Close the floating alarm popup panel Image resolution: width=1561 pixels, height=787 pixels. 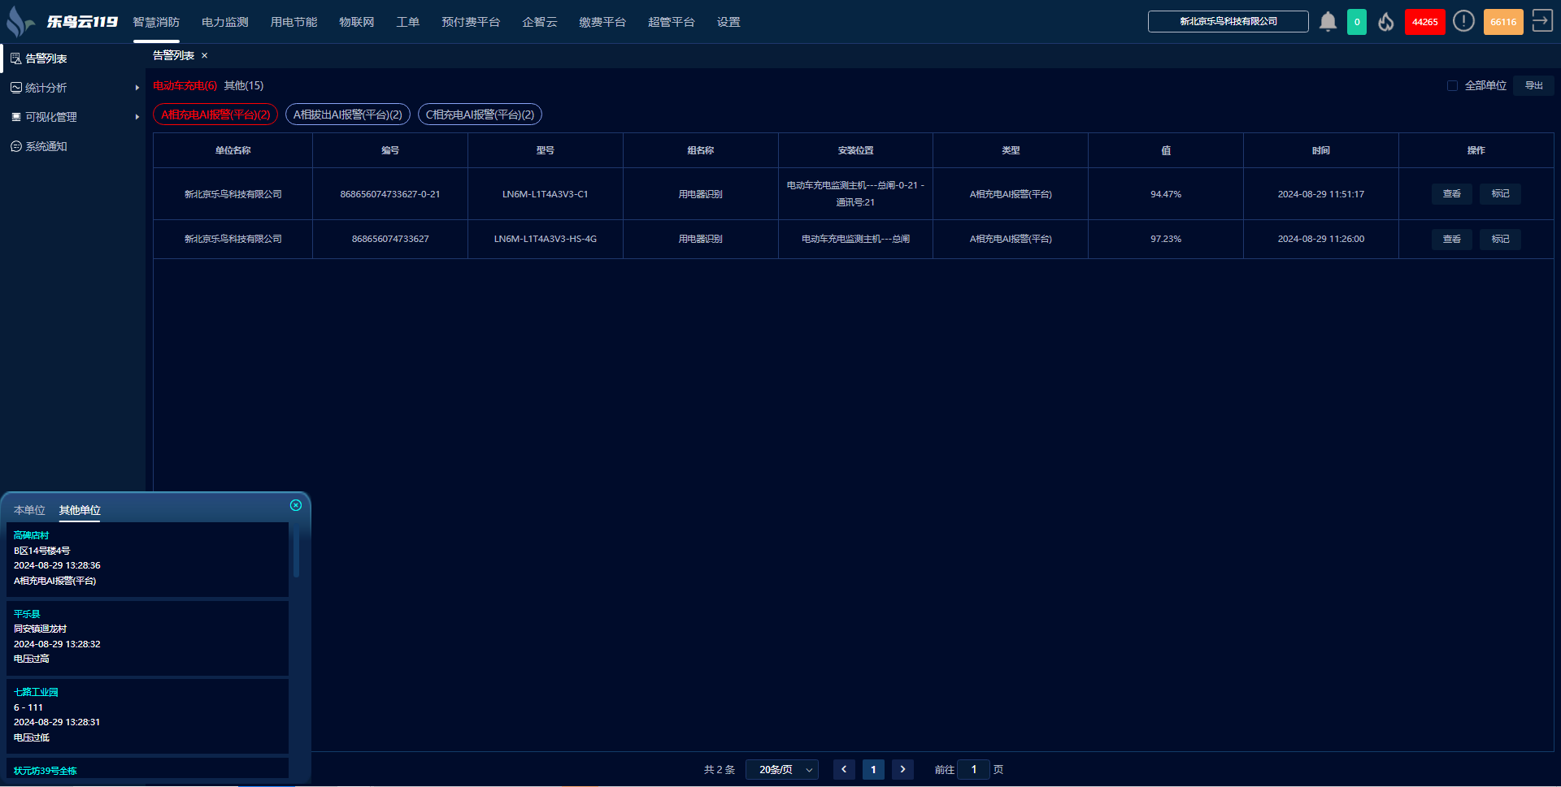click(296, 505)
